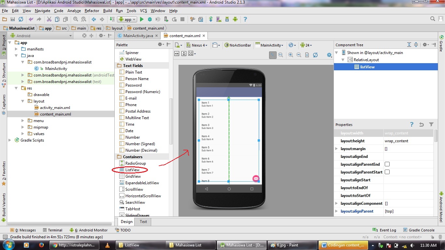Open the VLC icon in the taskbar
The width and height of the screenshot is (445, 250).
108,245
